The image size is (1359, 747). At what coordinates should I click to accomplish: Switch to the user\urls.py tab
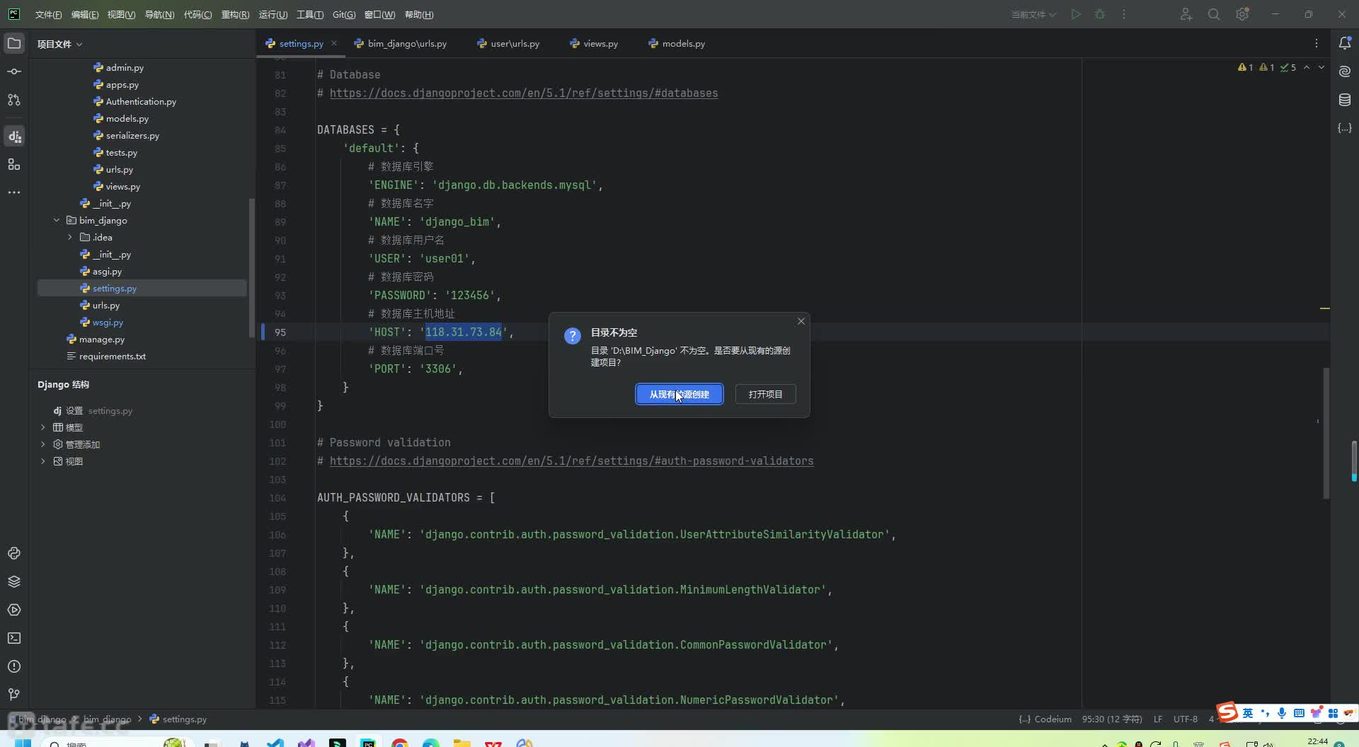(x=508, y=43)
